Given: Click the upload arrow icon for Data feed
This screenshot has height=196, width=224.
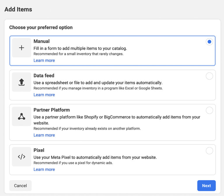Looking at the screenshot, I should 22,82.
